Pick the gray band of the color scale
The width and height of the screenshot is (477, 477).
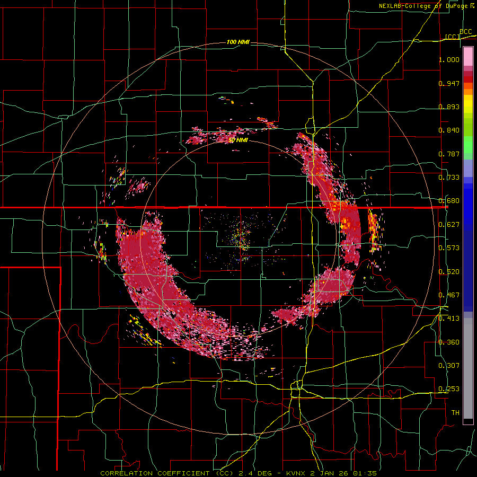click(x=468, y=368)
